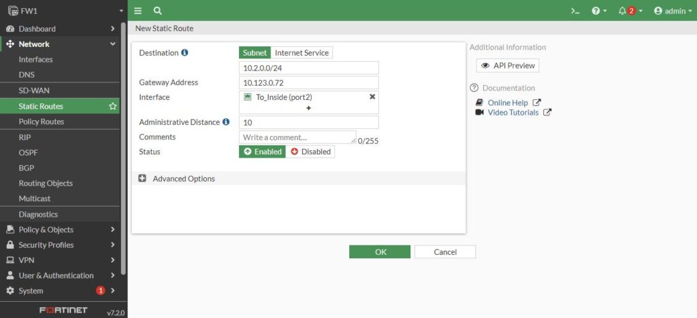Expand the Advanced Options section
Viewport: 697px width, 318px height.
pyautogui.click(x=142, y=179)
